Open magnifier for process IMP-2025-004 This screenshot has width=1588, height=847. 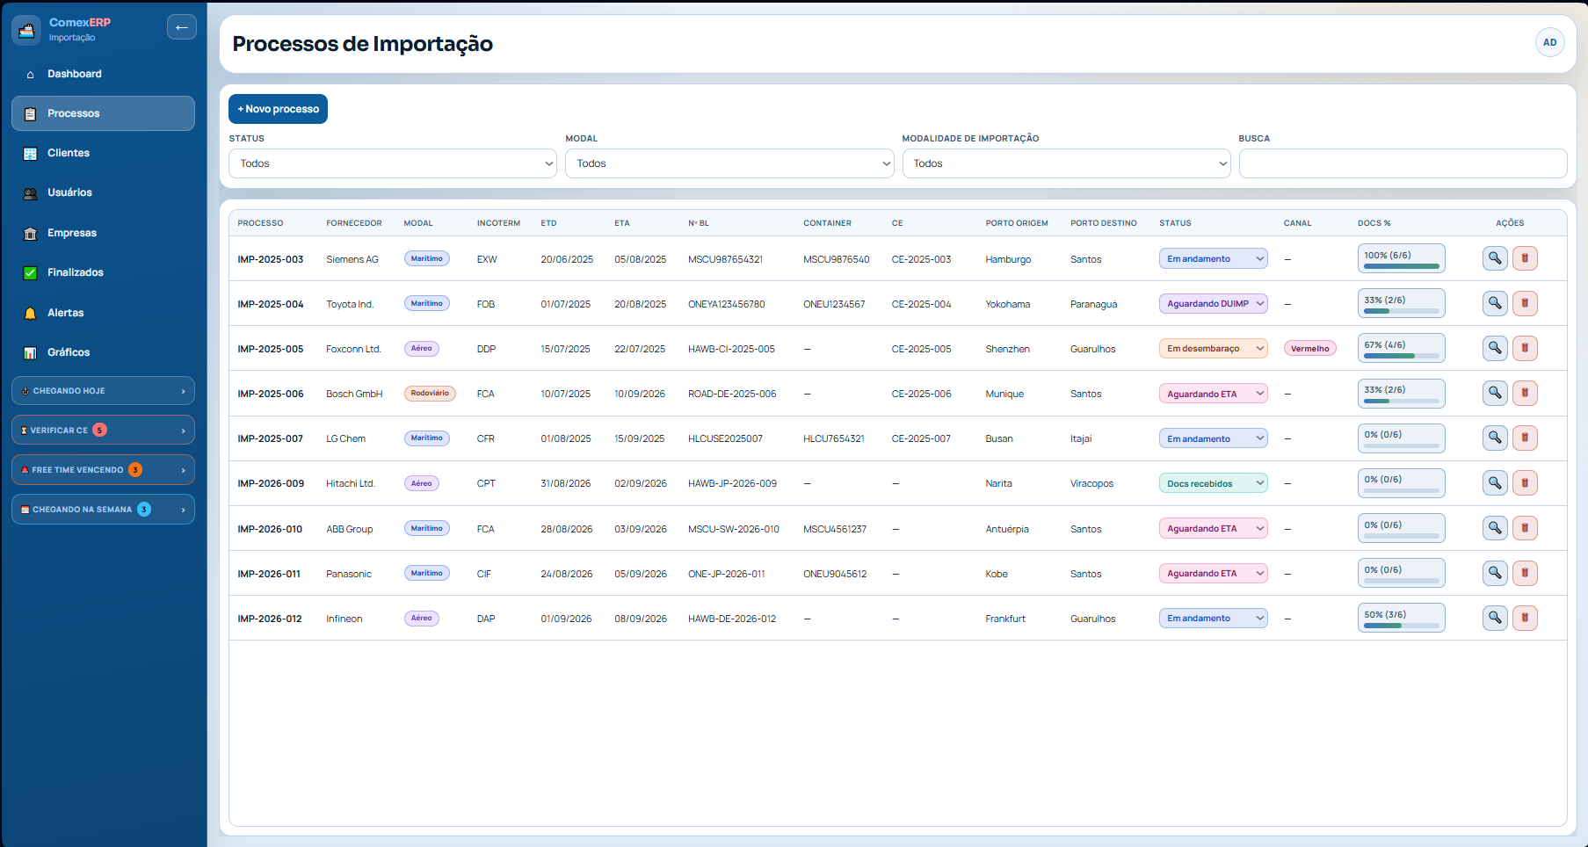tap(1495, 303)
